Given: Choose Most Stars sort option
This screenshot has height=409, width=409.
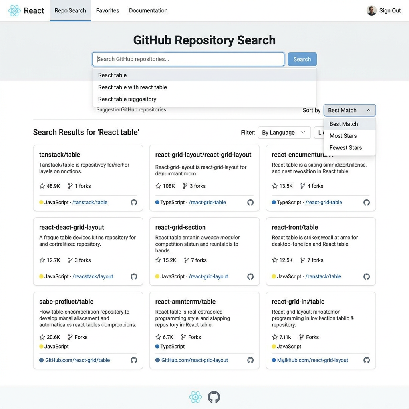Looking at the screenshot, I should pyautogui.click(x=349, y=136).
